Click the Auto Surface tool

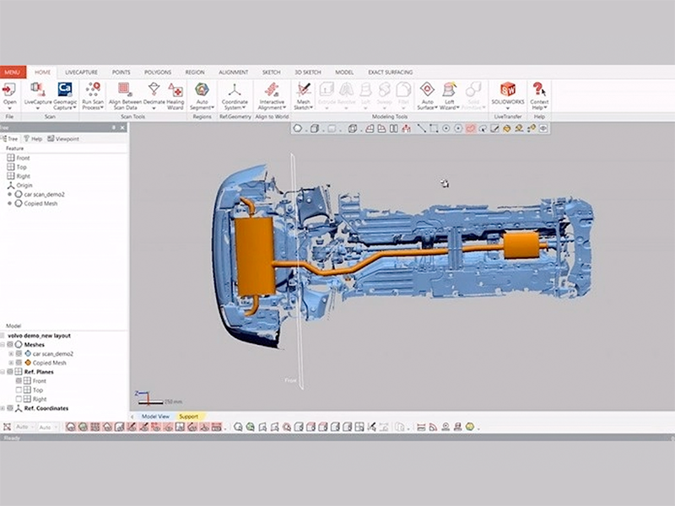click(x=427, y=91)
